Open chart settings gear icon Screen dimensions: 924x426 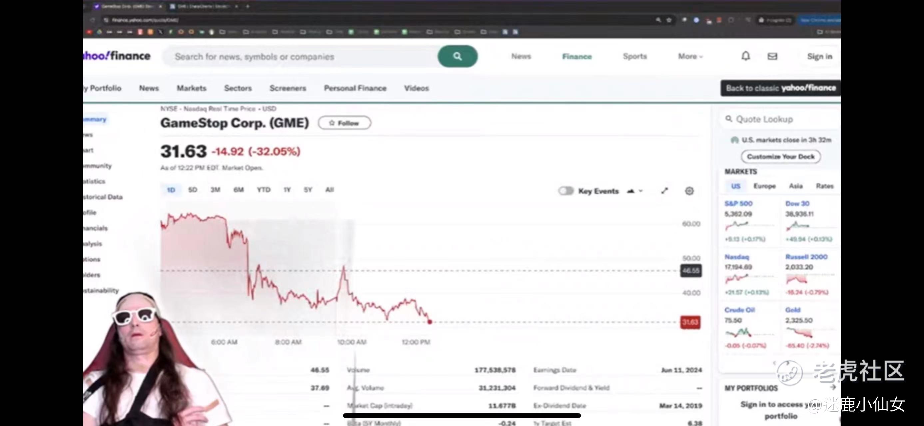point(689,191)
